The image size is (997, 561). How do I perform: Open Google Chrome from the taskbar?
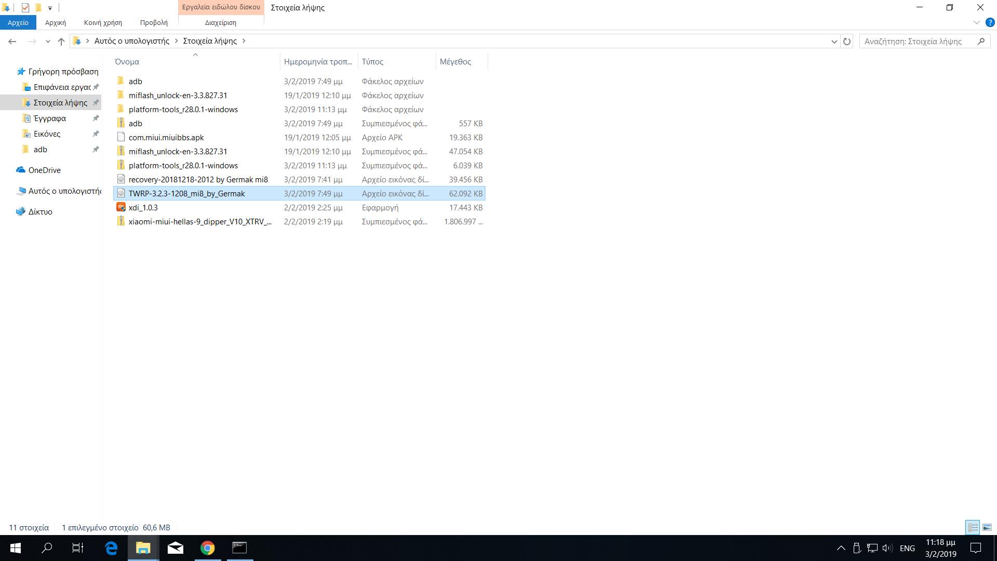[x=208, y=548]
